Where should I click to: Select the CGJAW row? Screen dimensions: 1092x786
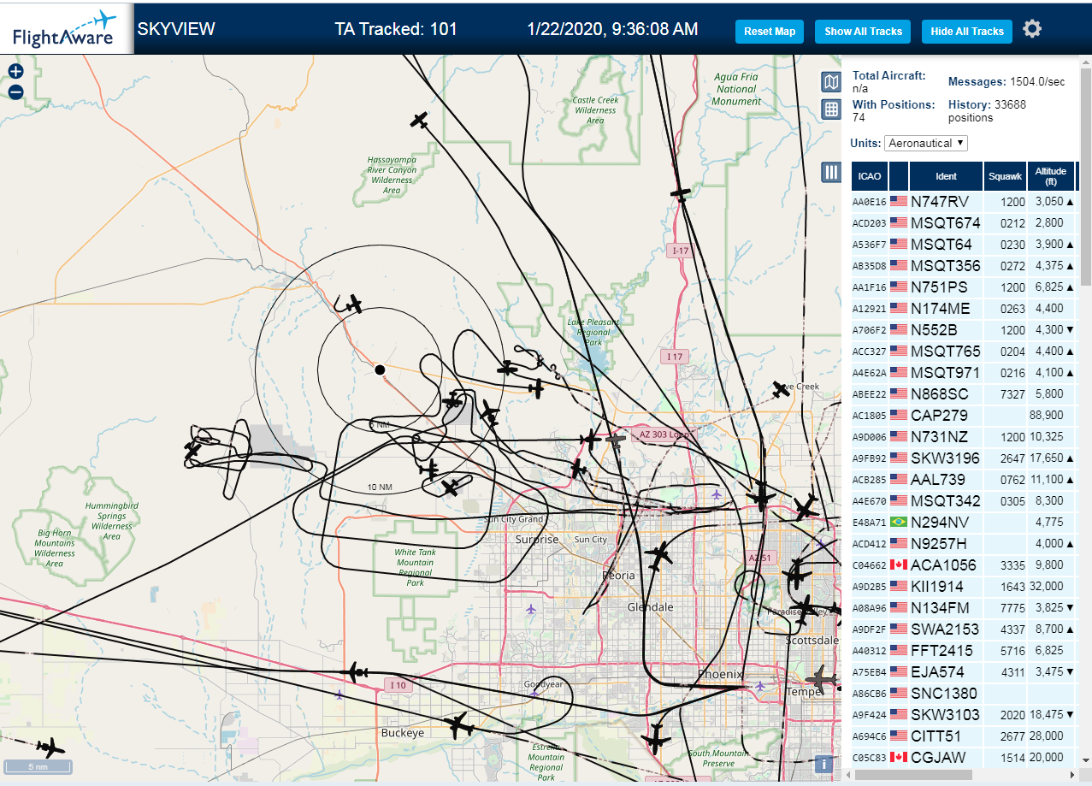[x=963, y=758]
